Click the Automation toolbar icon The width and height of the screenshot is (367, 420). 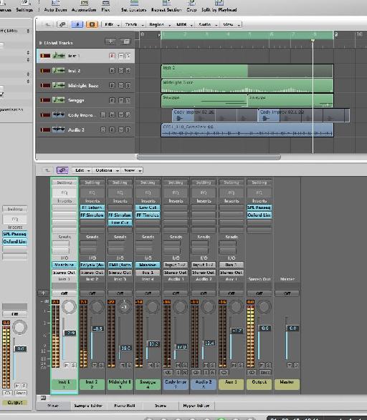tap(84, 3)
